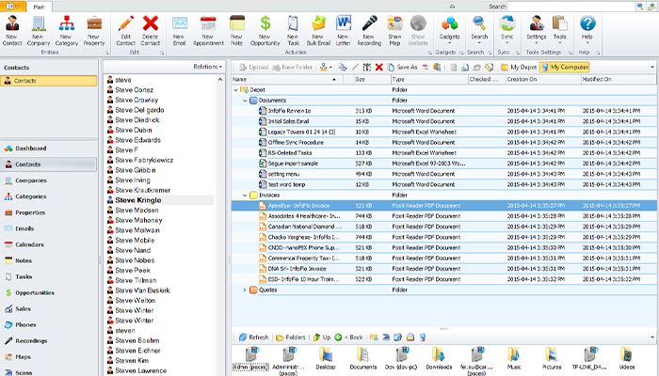Click red delete icon in file toolbar

[x=378, y=68]
